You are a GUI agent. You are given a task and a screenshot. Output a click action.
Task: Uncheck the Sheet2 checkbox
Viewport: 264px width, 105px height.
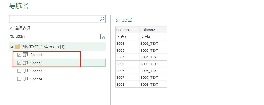click(x=19, y=63)
